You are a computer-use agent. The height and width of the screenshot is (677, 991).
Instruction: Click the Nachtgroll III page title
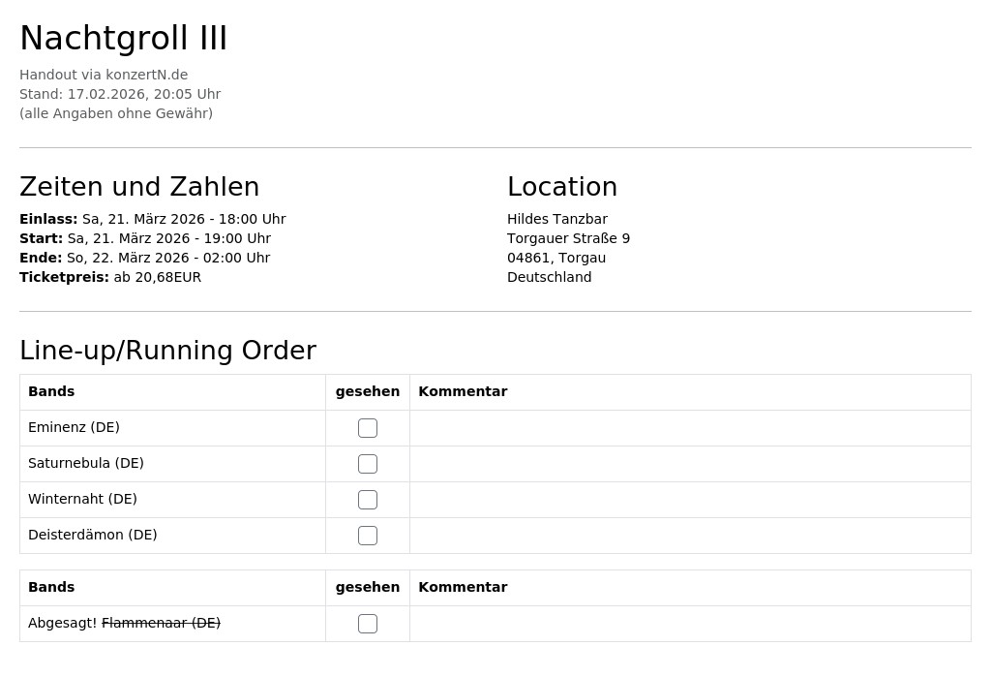[x=123, y=38]
